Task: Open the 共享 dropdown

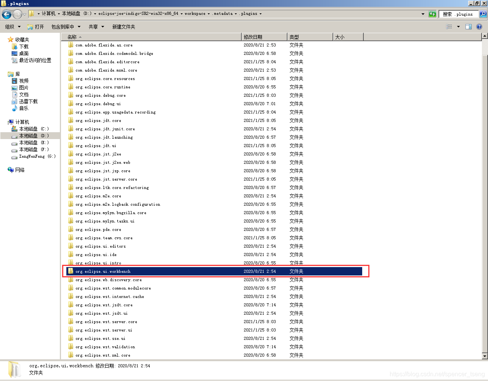Action: (x=96, y=27)
